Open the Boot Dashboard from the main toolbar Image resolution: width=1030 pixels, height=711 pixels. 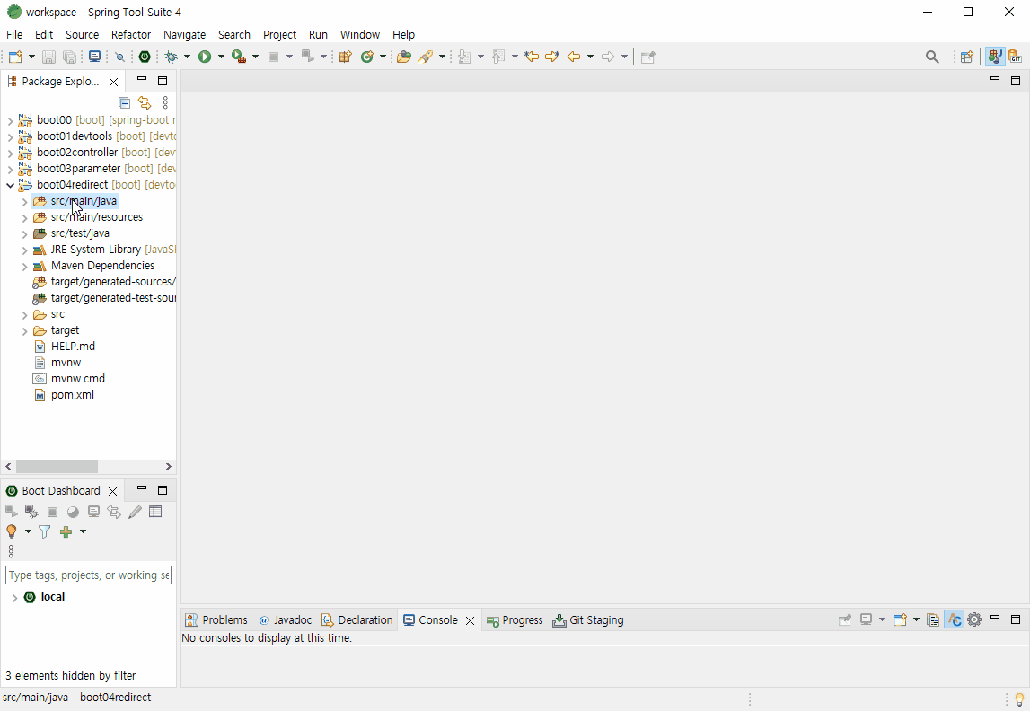(x=145, y=57)
